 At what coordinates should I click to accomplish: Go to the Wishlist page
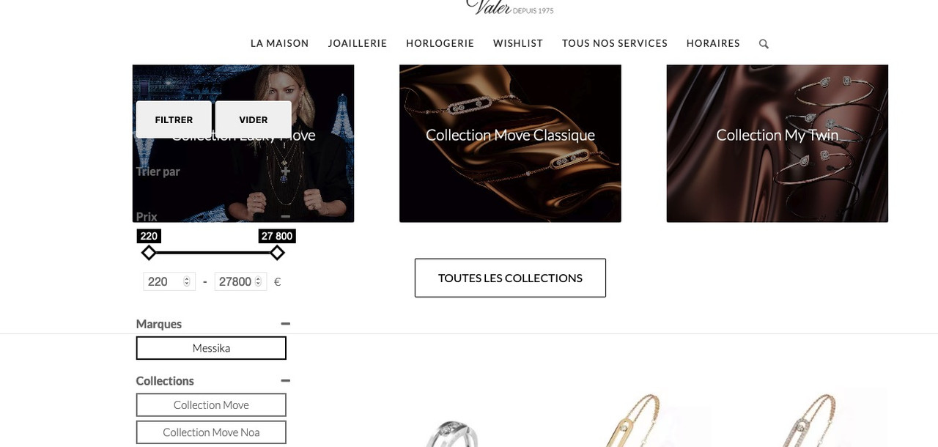click(x=518, y=44)
